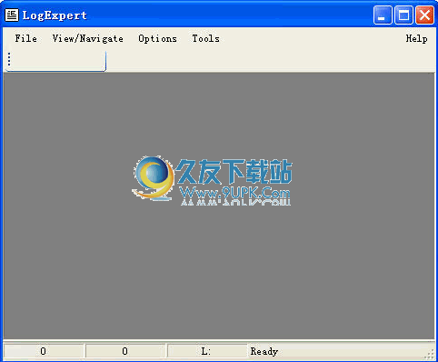Open the Help menu

tap(417, 38)
